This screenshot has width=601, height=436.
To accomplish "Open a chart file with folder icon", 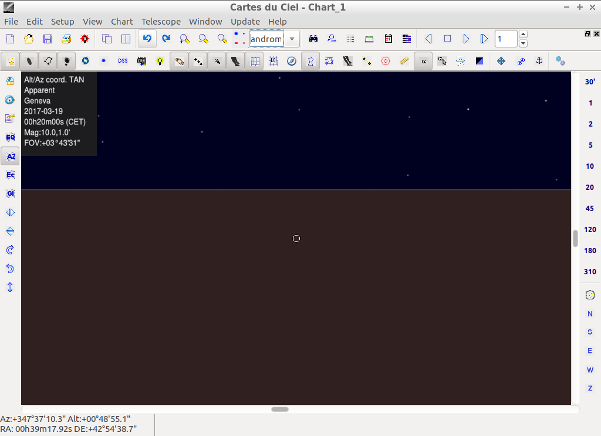I will point(29,39).
